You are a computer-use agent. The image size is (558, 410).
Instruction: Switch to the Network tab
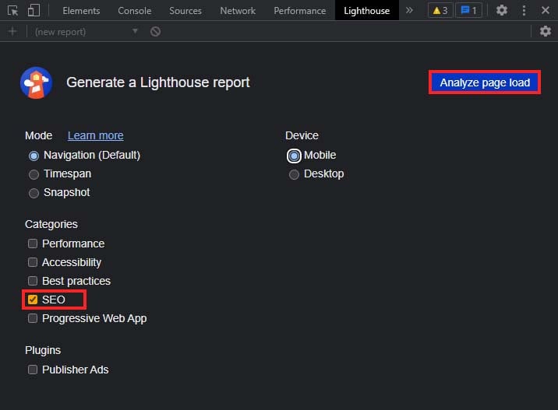pos(238,11)
